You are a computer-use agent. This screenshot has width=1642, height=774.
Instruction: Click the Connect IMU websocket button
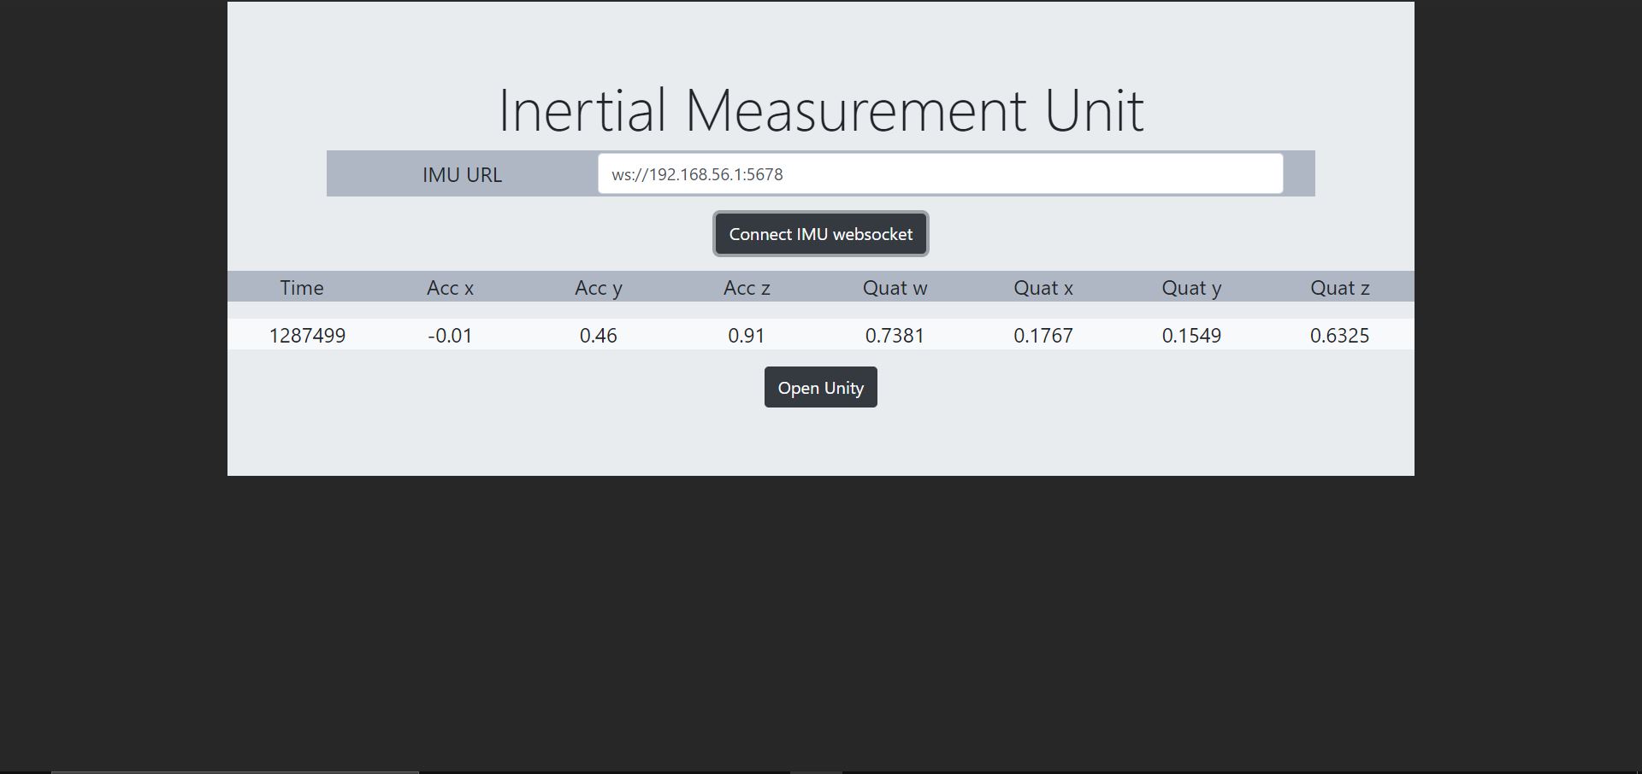pos(821,234)
